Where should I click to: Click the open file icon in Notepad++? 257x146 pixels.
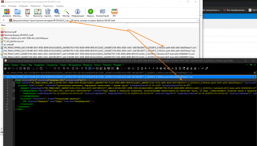(x=9, y=68)
